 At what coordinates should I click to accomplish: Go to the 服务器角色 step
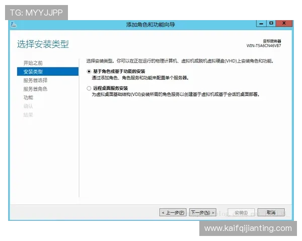point(35,89)
